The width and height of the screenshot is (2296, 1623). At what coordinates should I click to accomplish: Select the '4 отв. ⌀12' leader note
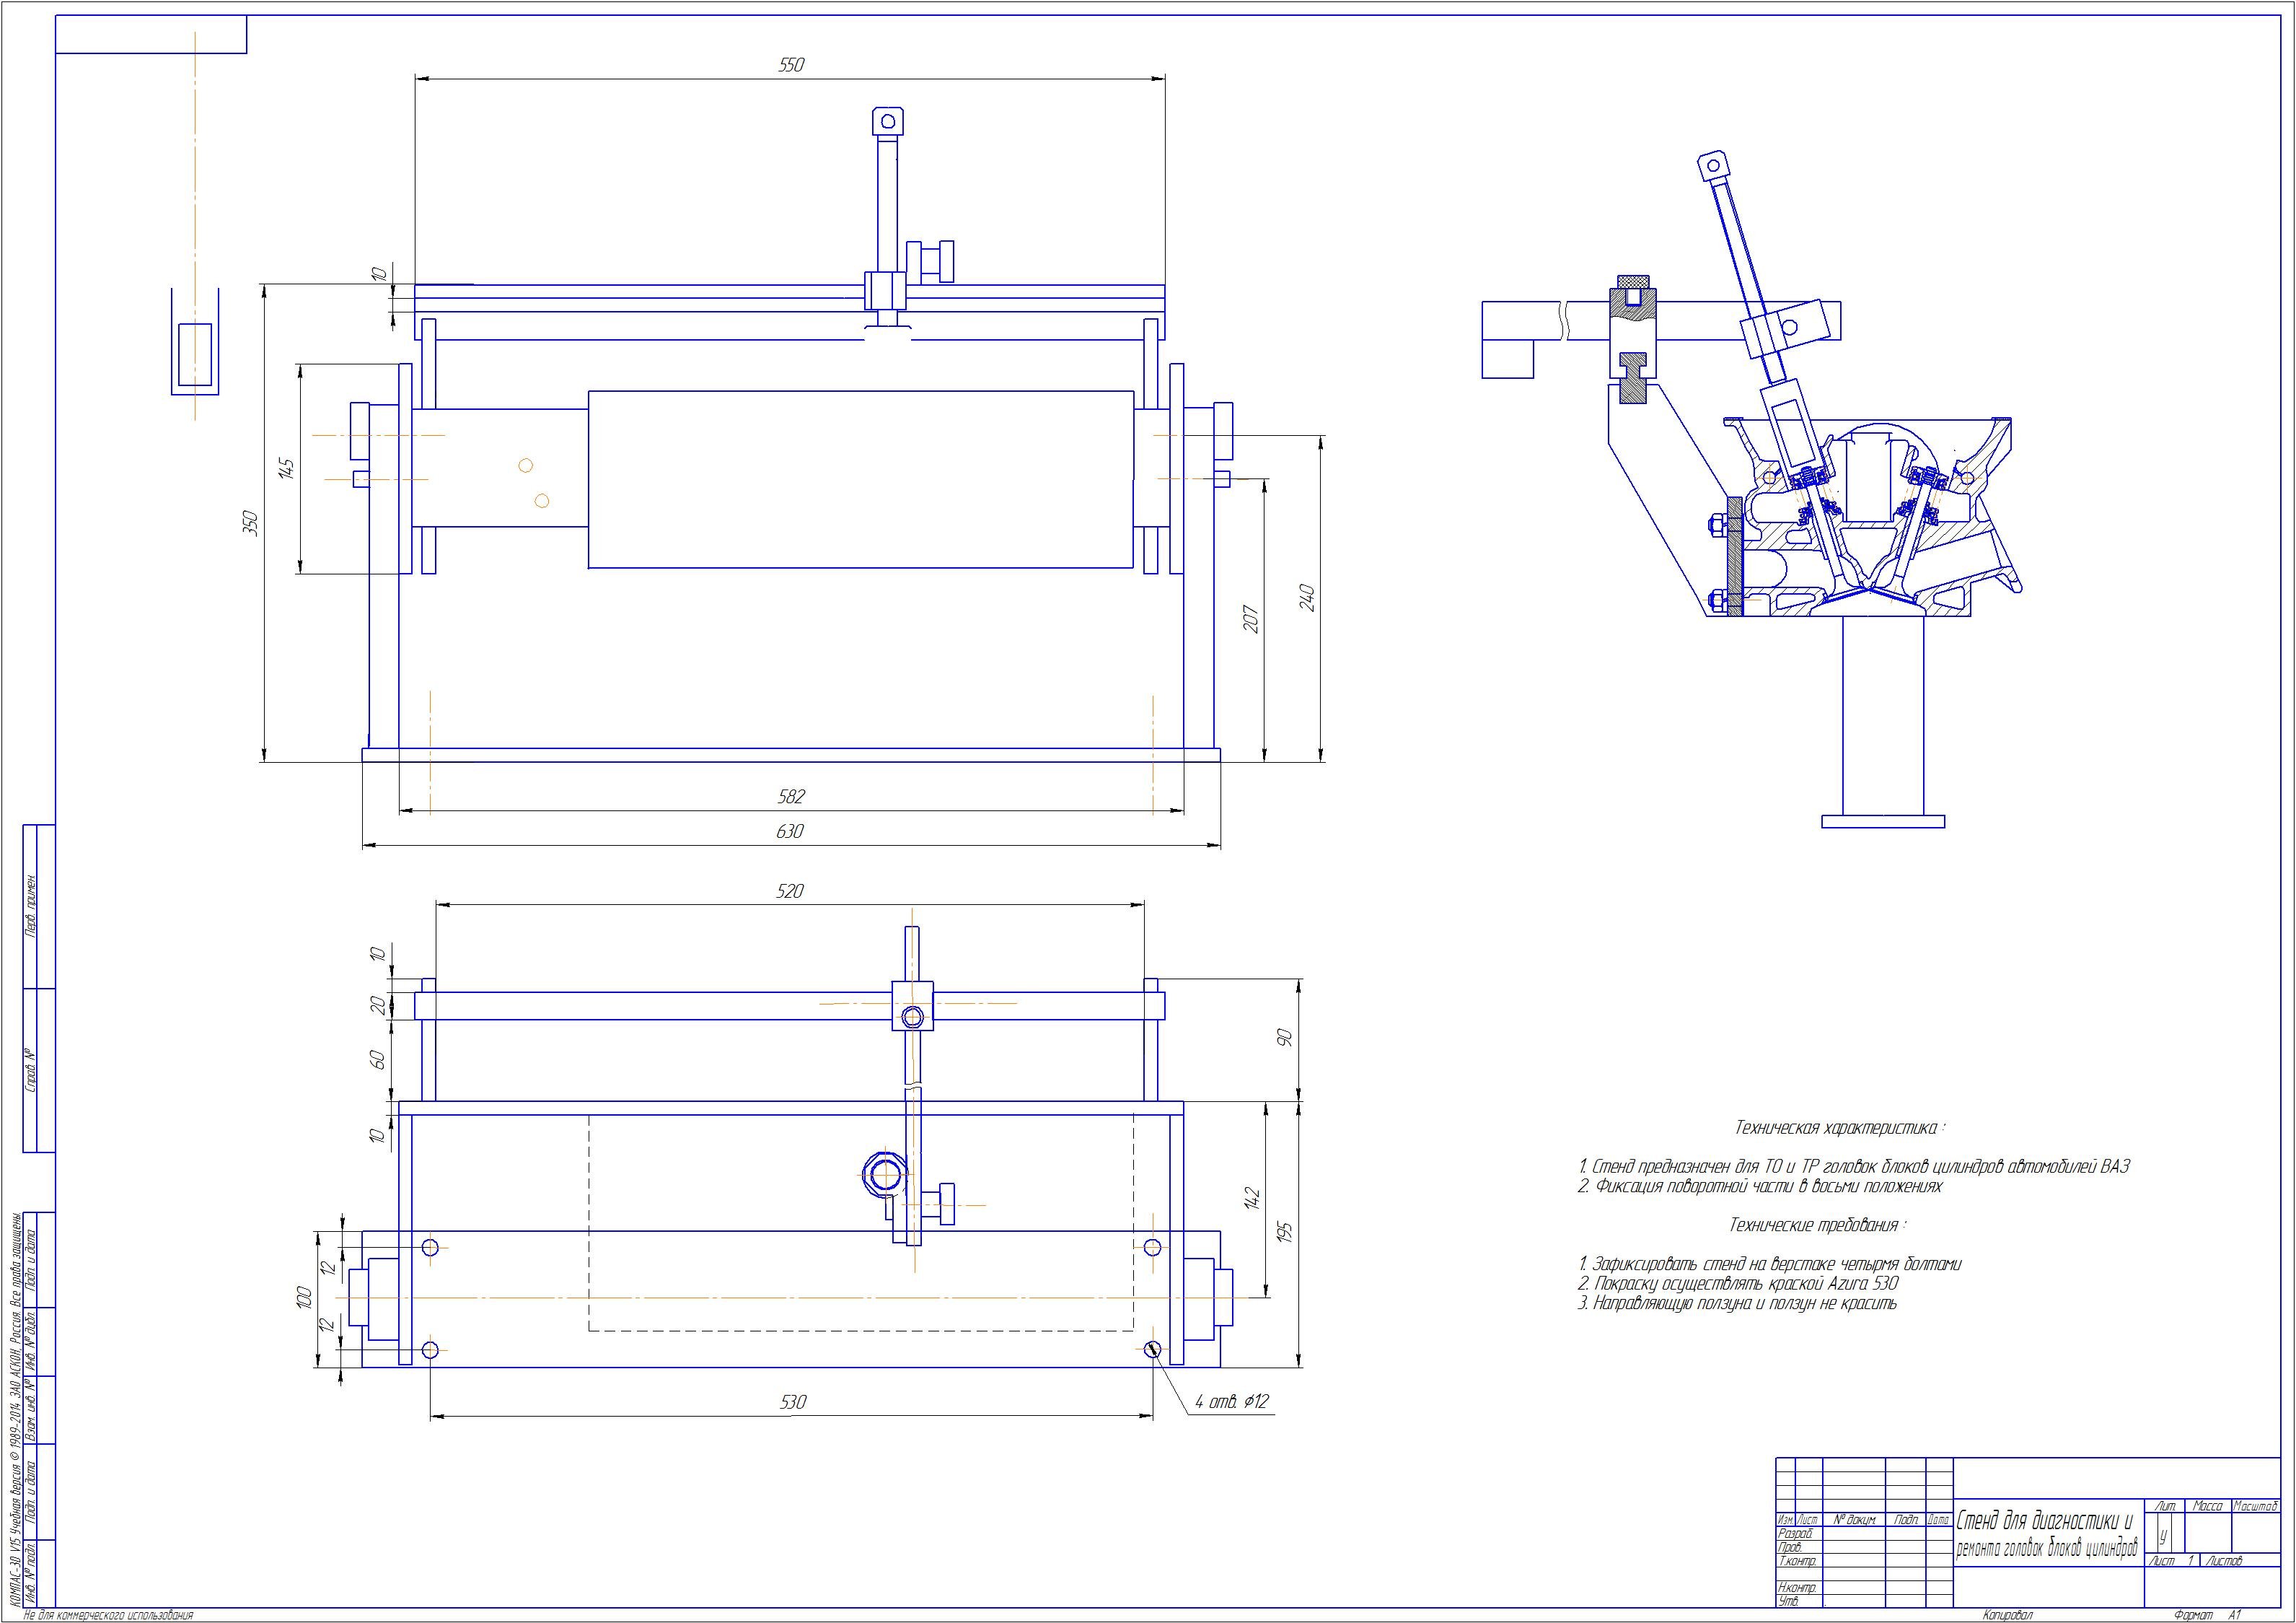point(1232,1402)
